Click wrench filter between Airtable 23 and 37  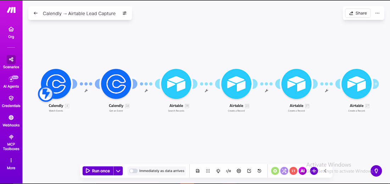tap(266, 91)
